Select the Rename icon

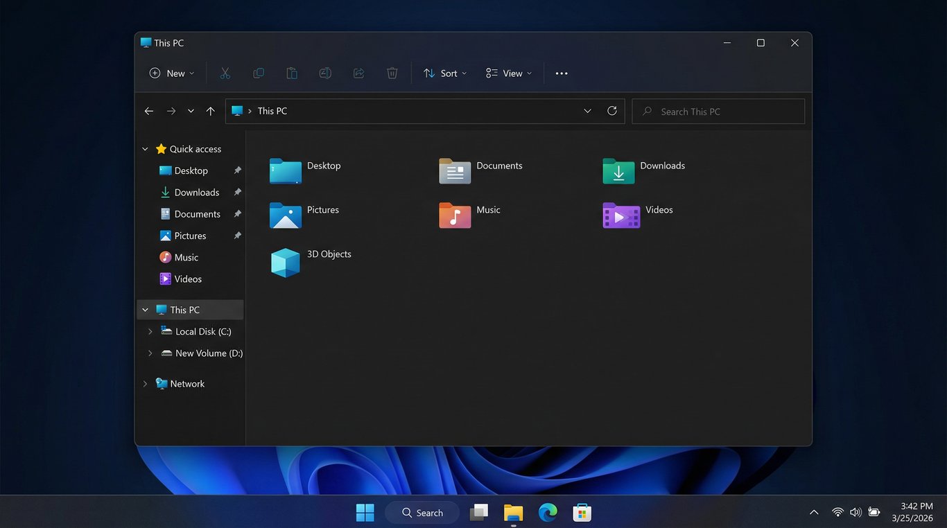[x=324, y=73]
